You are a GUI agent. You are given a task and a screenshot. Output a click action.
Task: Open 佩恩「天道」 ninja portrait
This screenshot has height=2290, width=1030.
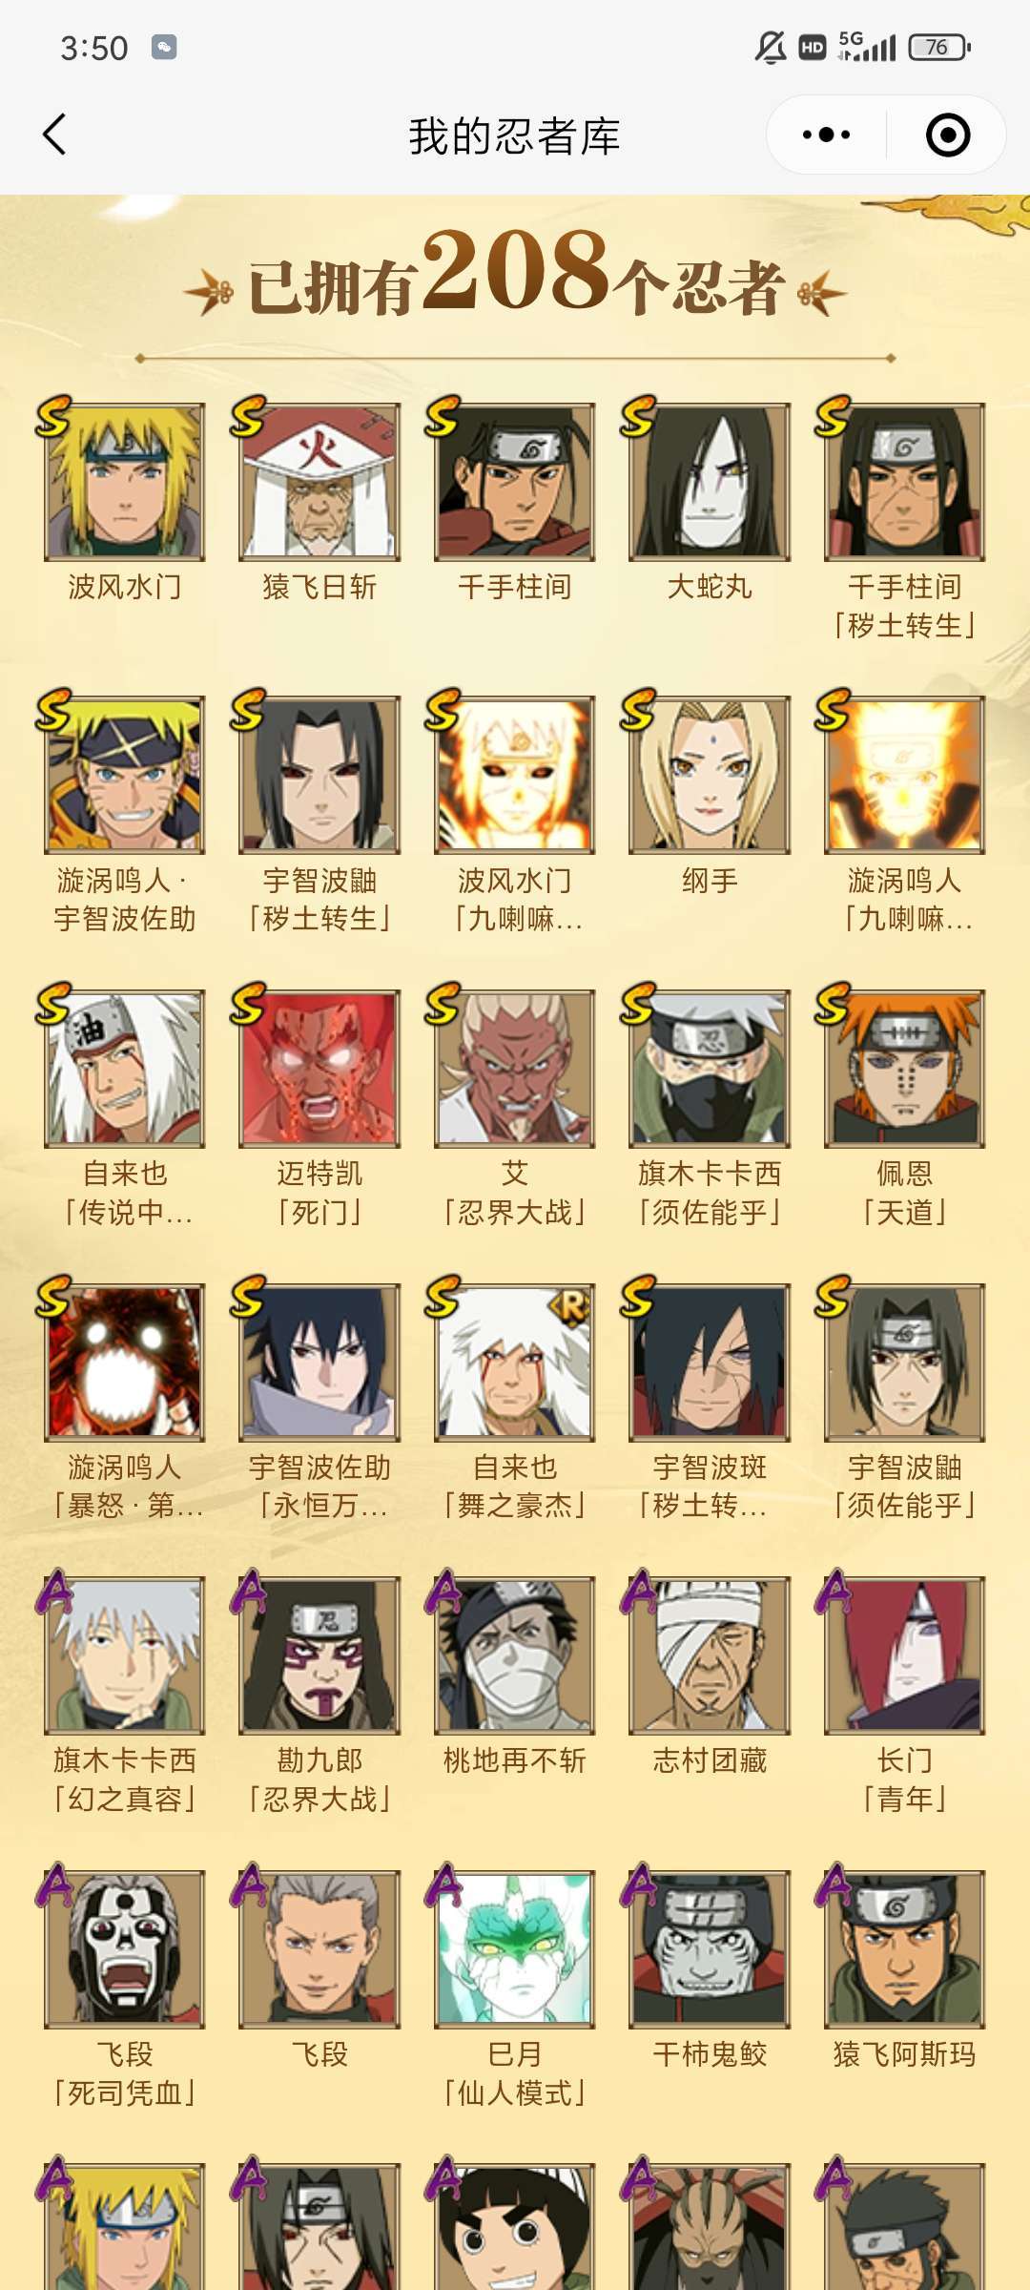point(904,1069)
